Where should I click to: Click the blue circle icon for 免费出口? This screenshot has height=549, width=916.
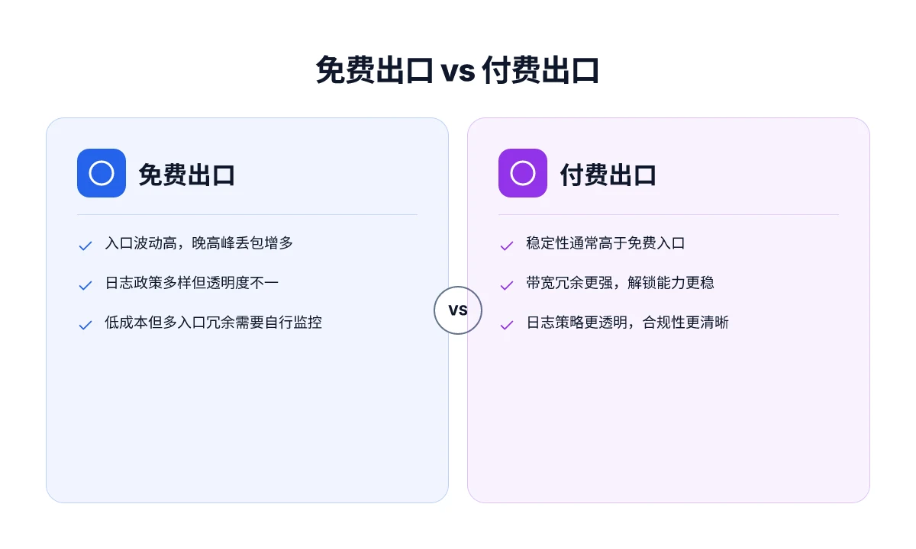[102, 173]
